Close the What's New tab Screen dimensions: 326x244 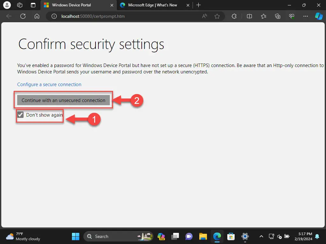(x=188, y=5)
